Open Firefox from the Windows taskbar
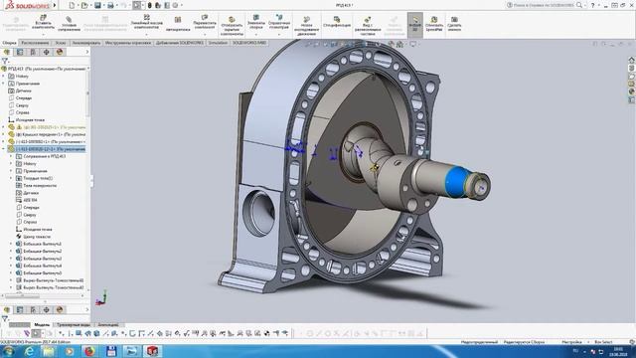Screen dimensions: 636x358 tap(89, 351)
